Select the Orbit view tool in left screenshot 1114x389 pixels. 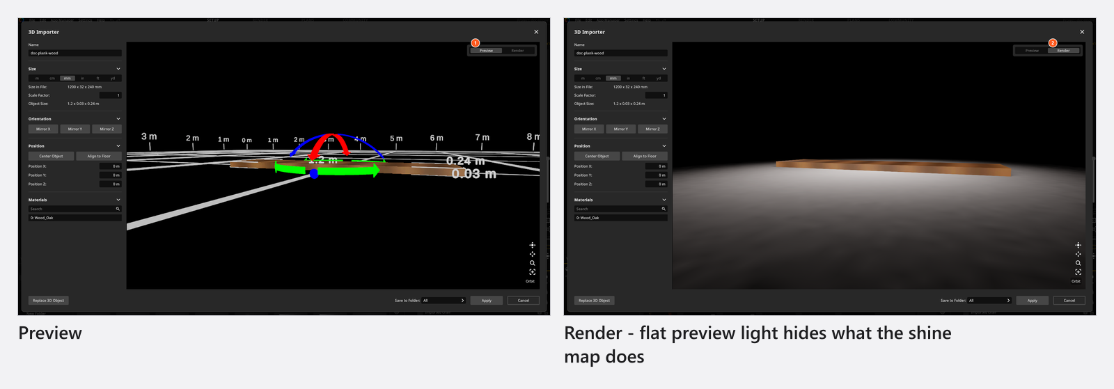(532, 245)
